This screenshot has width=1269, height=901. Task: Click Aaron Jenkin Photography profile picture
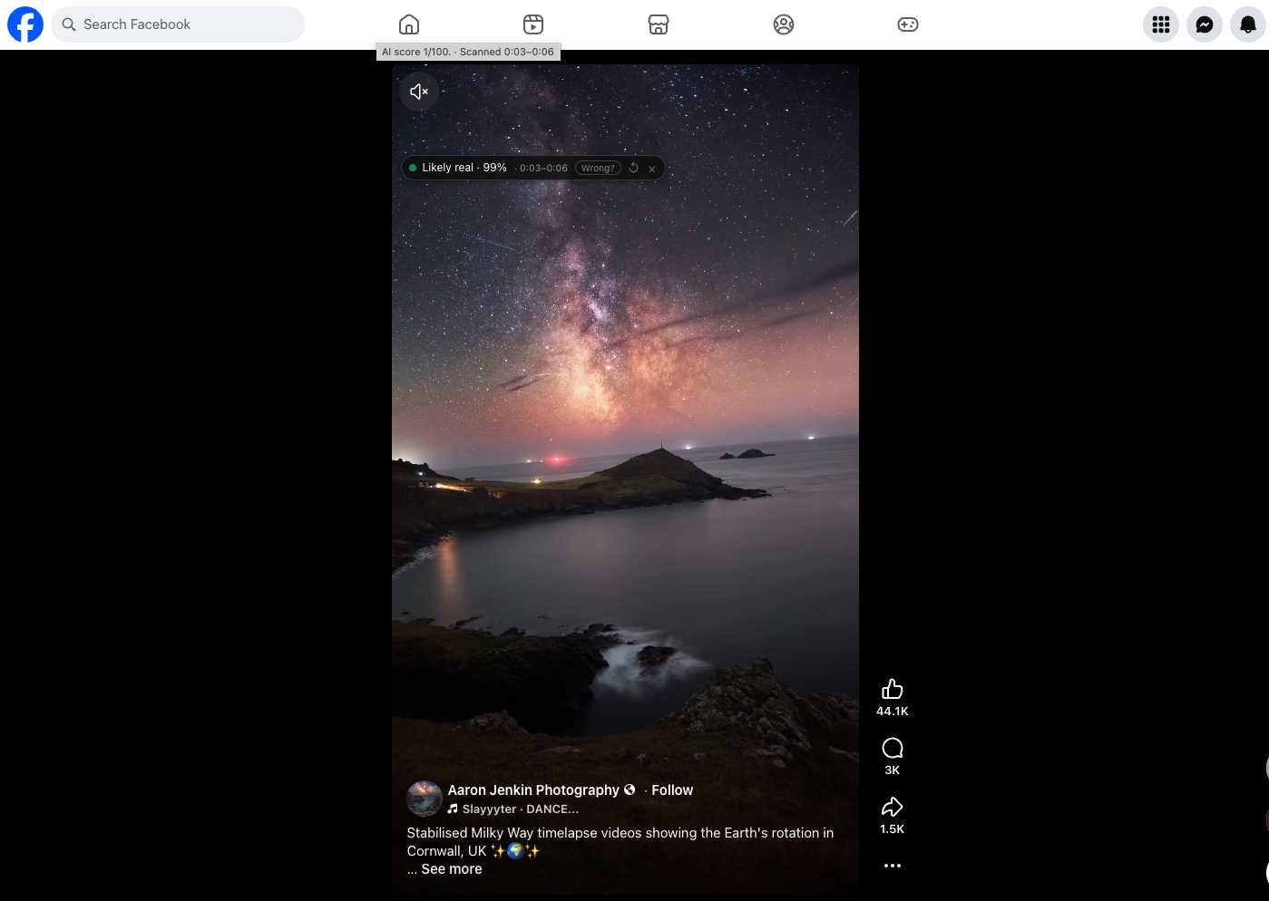click(425, 799)
